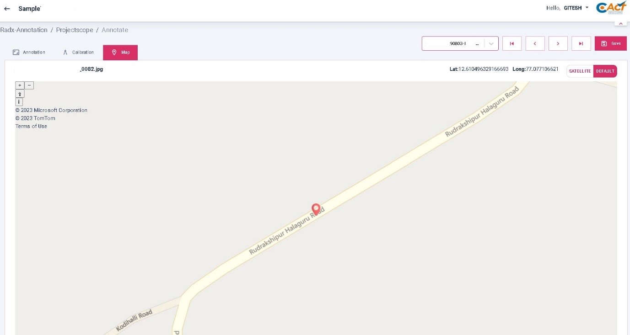Go to the next image arrow
This screenshot has height=335, width=630.
coord(558,43)
